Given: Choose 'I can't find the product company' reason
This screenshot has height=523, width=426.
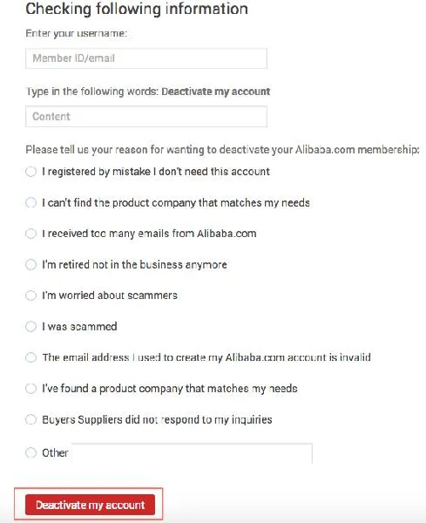Looking at the screenshot, I should (x=30, y=202).
